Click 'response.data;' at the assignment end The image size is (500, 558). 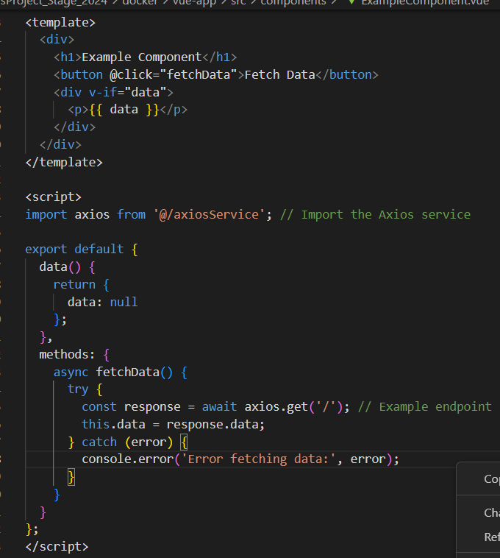pyautogui.click(x=215, y=424)
